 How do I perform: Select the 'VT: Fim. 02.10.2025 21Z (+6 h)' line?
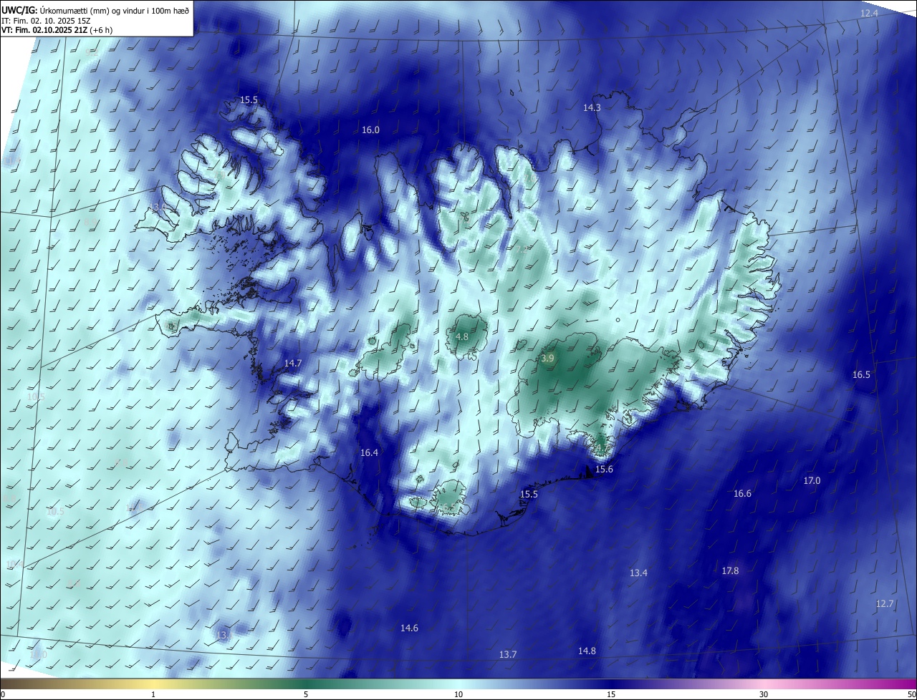point(57,30)
